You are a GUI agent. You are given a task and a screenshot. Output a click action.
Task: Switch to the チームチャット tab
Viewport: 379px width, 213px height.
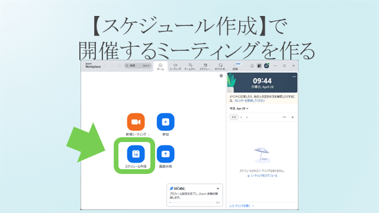[190, 67]
